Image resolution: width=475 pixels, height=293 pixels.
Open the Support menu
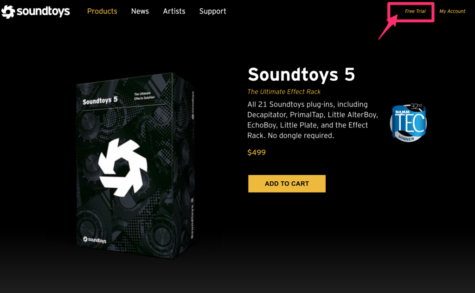click(212, 12)
